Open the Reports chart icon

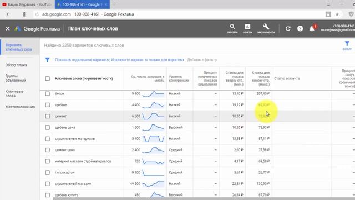247,28
